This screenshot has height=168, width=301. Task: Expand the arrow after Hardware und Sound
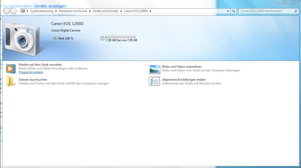90,11
